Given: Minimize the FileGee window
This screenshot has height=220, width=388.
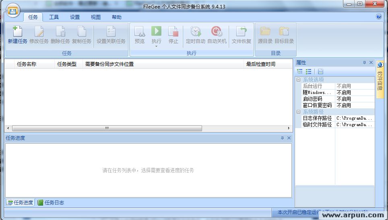Looking at the screenshot, I should coord(349,4).
